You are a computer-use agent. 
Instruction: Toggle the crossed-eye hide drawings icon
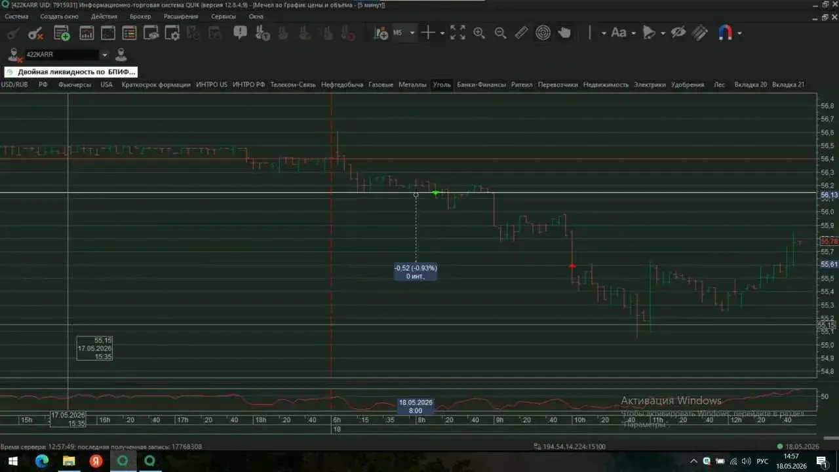678,33
